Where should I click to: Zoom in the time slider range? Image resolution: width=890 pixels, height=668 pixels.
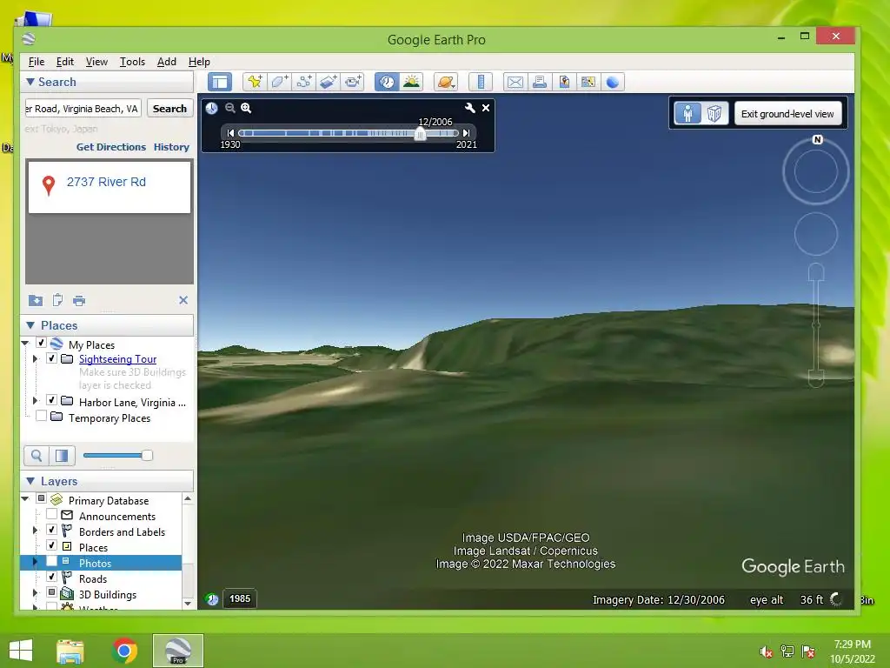pyautogui.click(x=246, y=108)
